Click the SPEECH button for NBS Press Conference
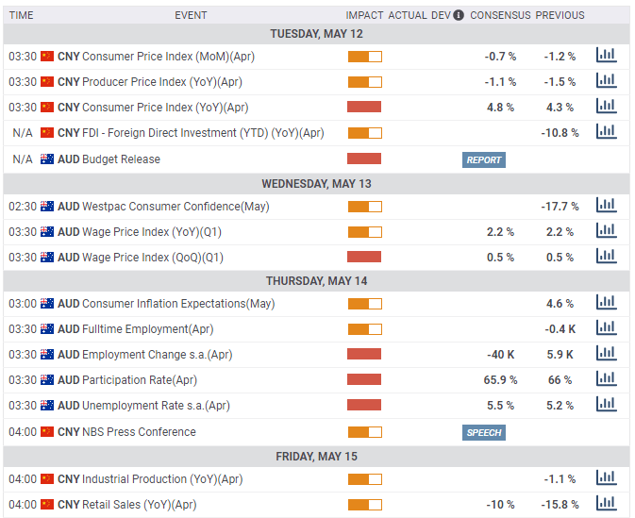The image size is (635, 518). click(x=483, y=432)
